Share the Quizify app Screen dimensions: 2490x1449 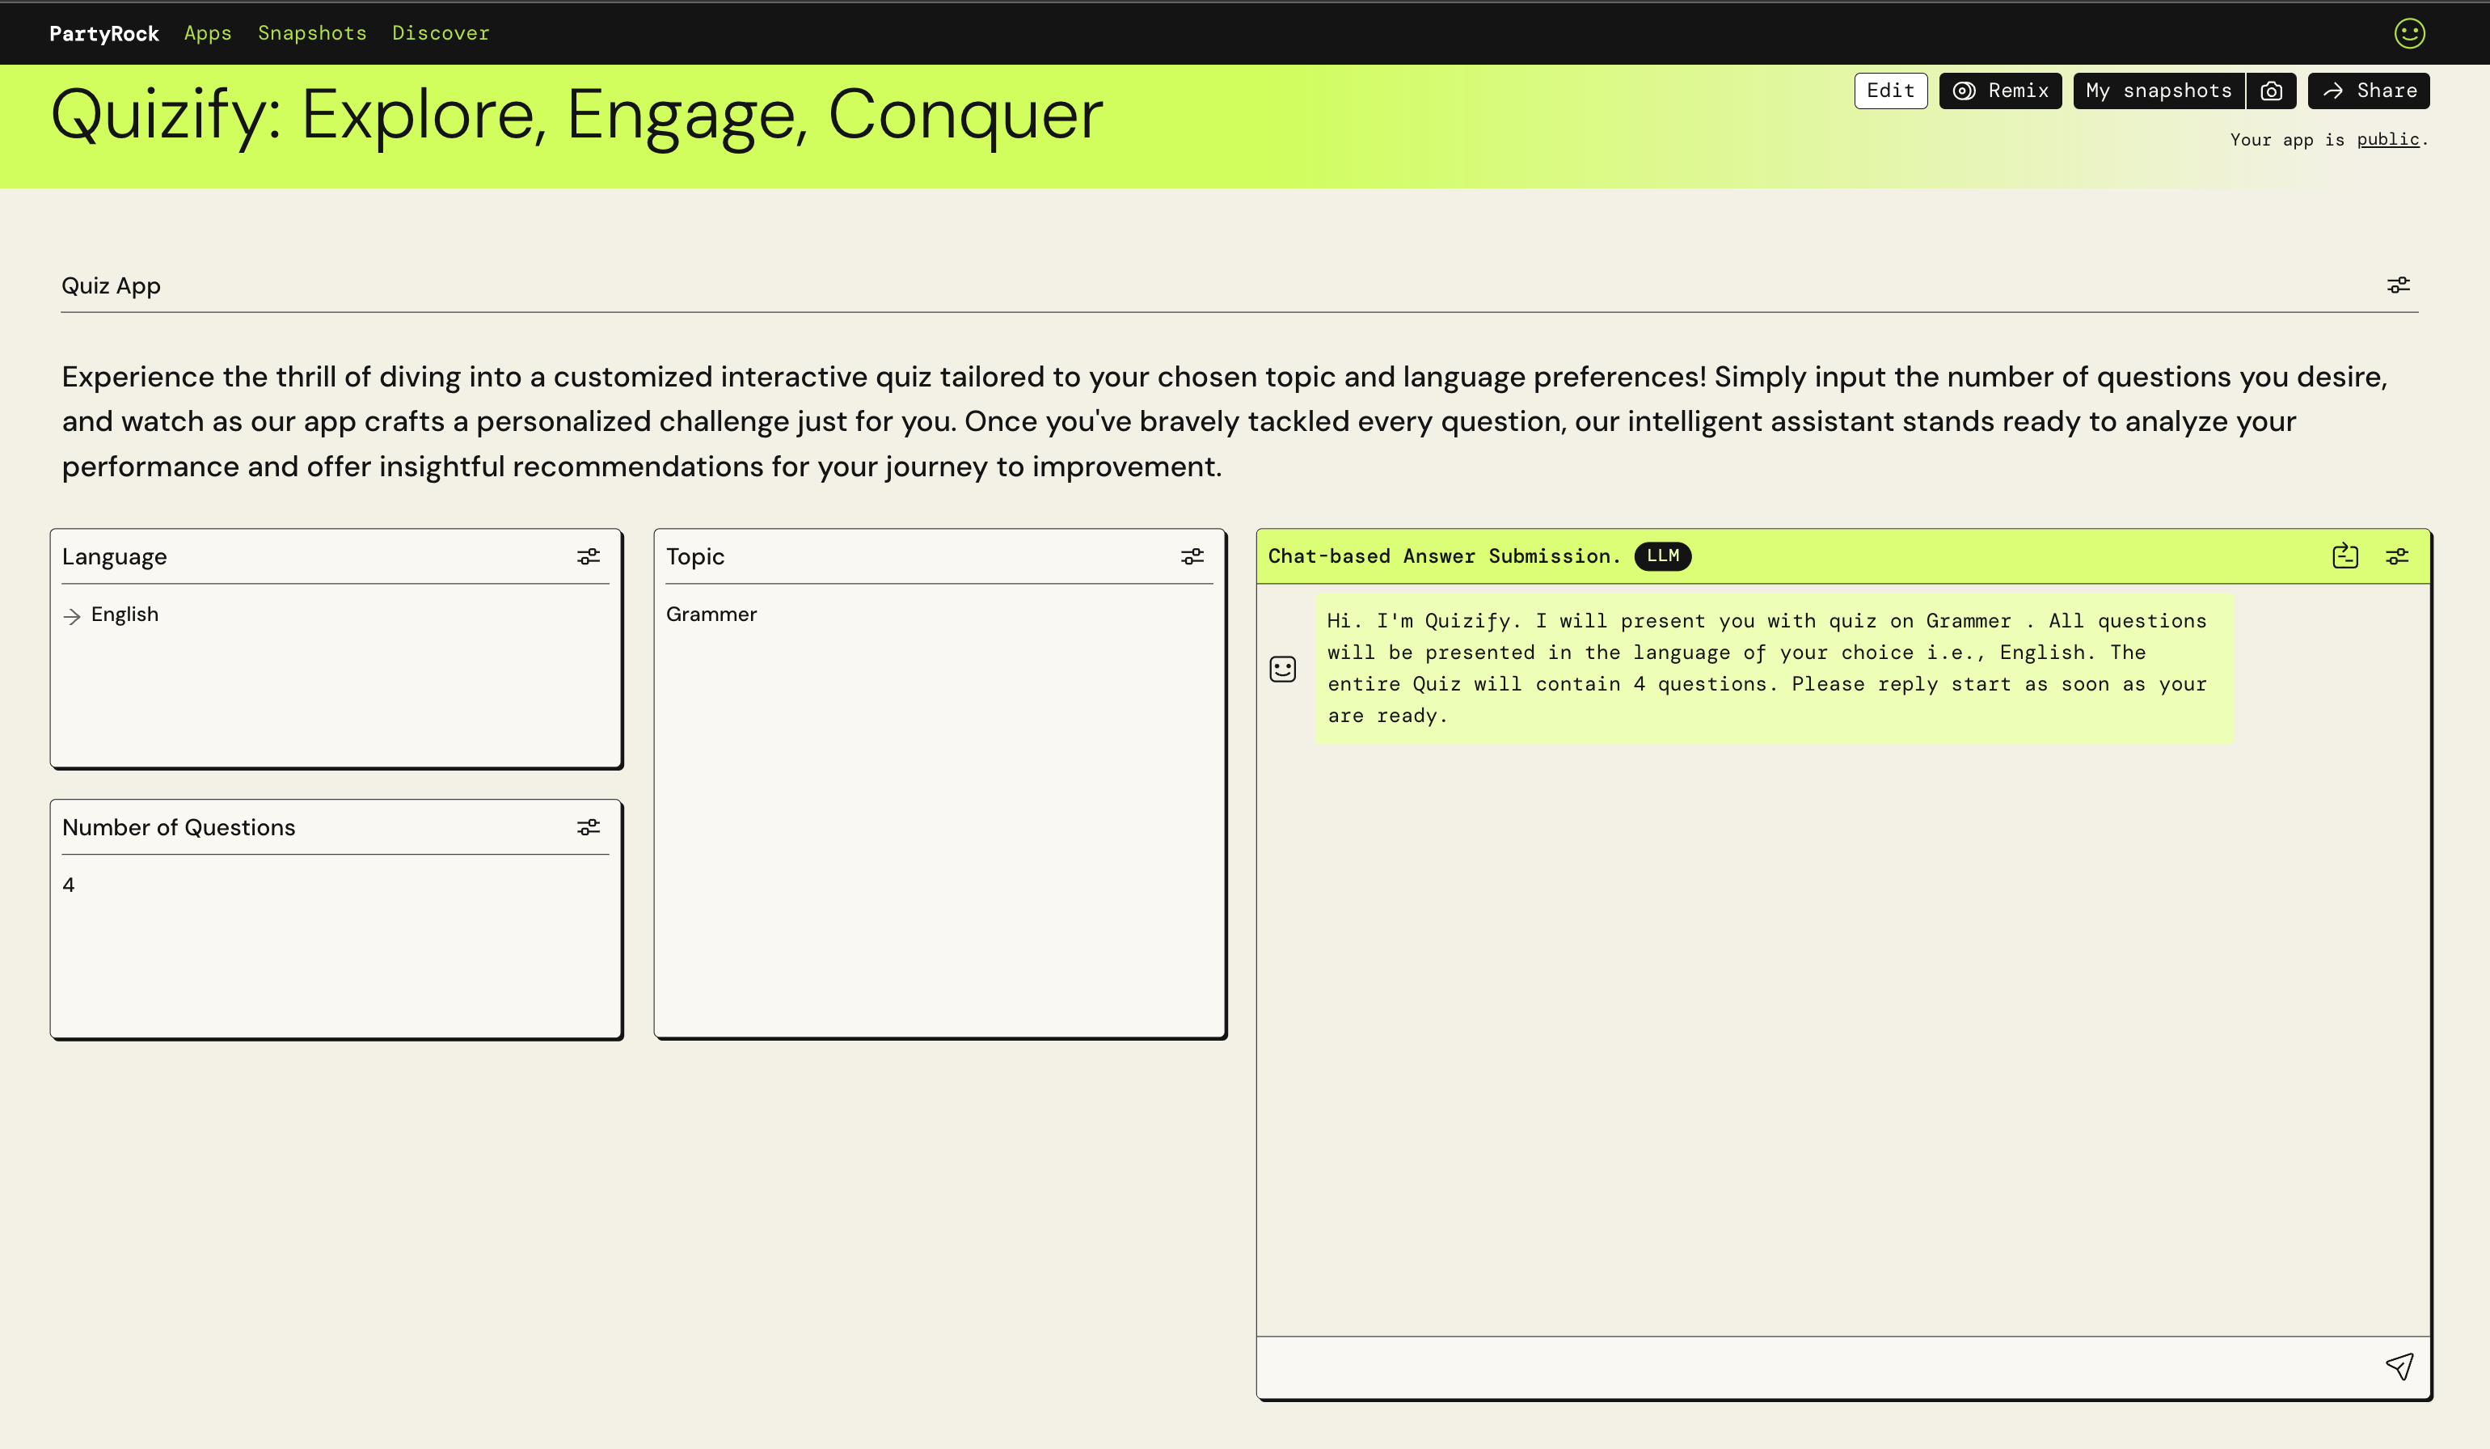[2369, 91]
